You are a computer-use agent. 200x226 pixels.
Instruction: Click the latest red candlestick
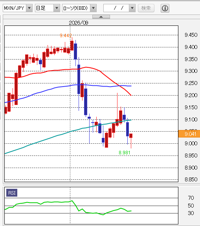[x=131, y=136]
